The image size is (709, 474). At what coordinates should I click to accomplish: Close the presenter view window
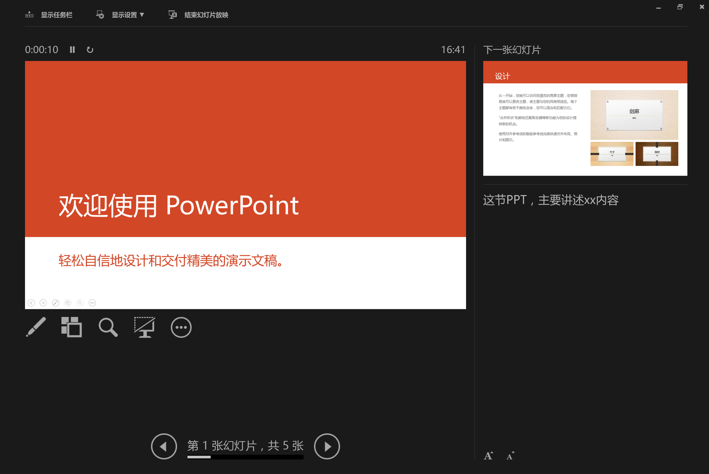point(702,7)
